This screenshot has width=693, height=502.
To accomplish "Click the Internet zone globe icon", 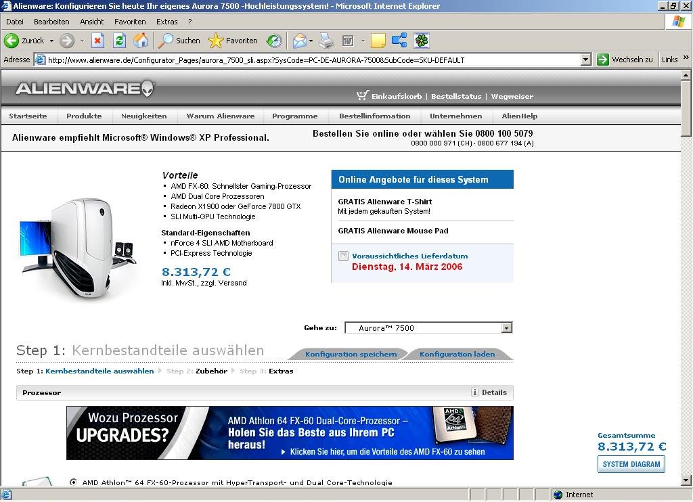I will click(x=558, y=495).
